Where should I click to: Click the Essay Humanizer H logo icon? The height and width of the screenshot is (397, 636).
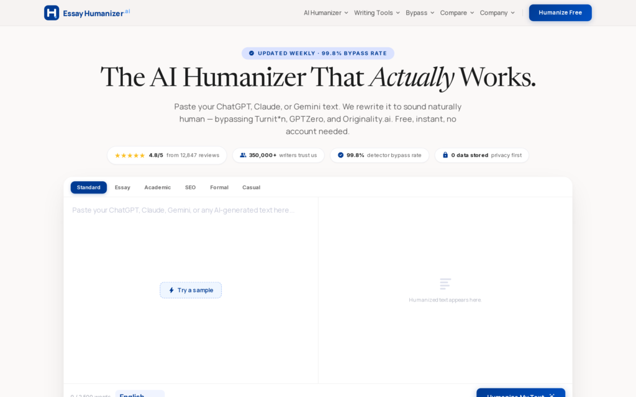click(x=52, y=13)
